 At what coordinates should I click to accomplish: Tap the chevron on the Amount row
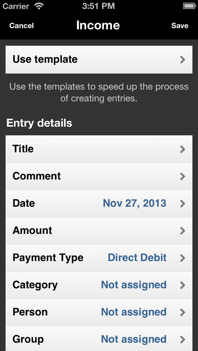[183, 231]
